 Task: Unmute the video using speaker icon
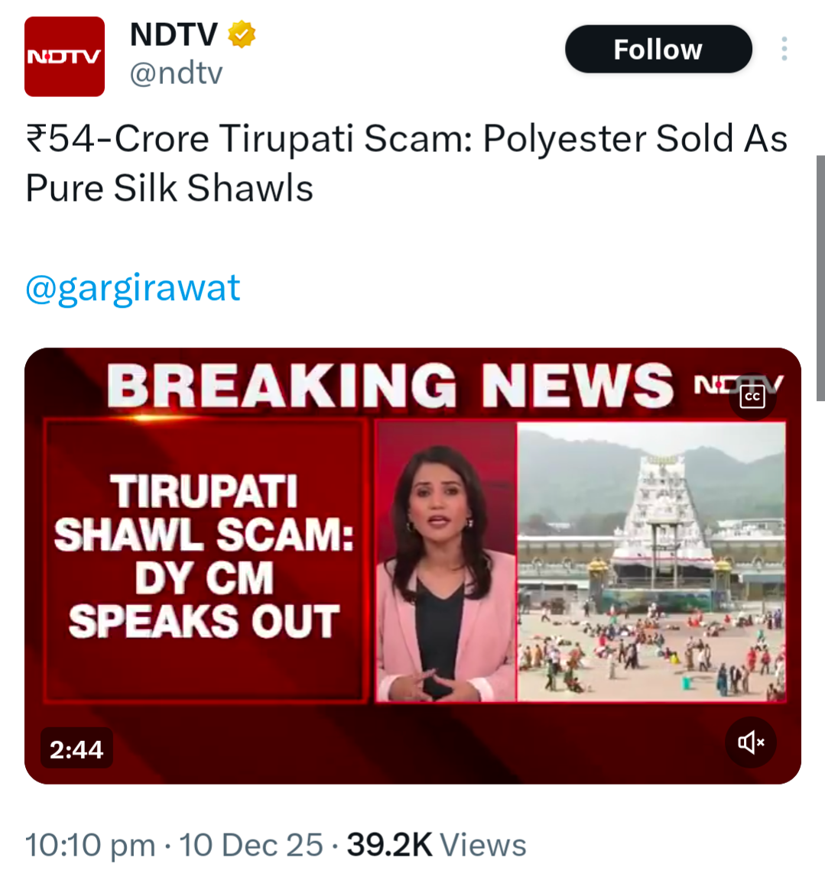pyautogui.click(x=751, y=742)
